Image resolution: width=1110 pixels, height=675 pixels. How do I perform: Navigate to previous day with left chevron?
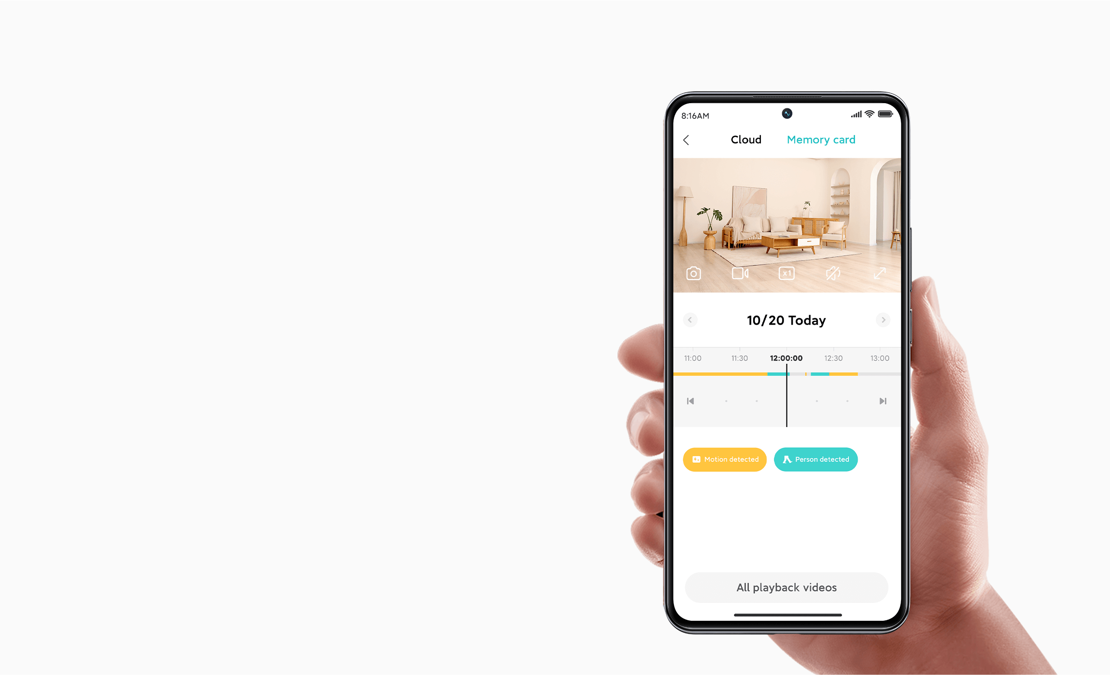click(x=689, y=320)
